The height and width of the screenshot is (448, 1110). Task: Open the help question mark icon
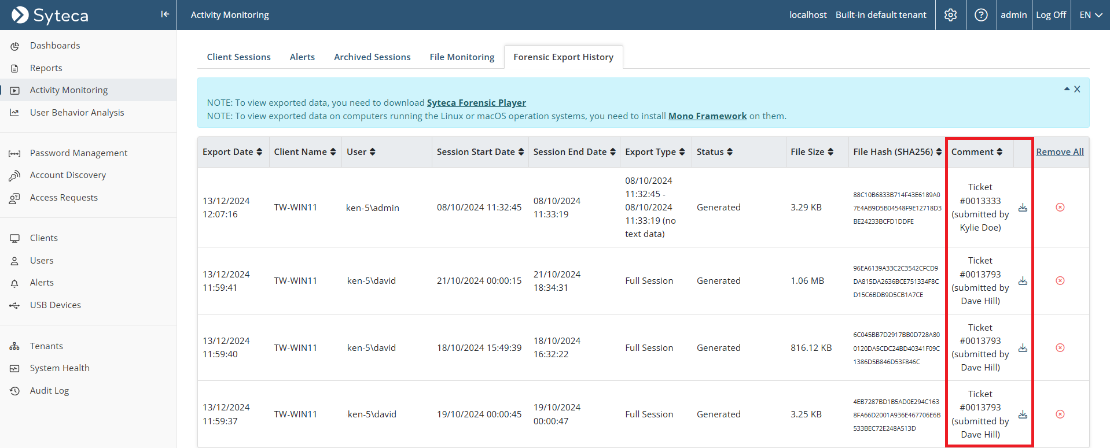point(981,15)
